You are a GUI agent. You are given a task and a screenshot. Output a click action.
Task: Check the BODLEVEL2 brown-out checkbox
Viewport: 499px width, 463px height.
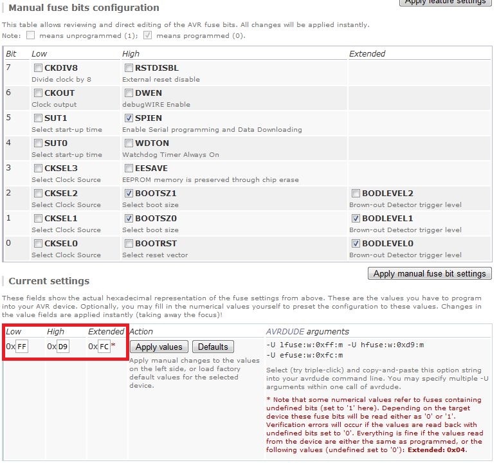(x=356, y=193)
